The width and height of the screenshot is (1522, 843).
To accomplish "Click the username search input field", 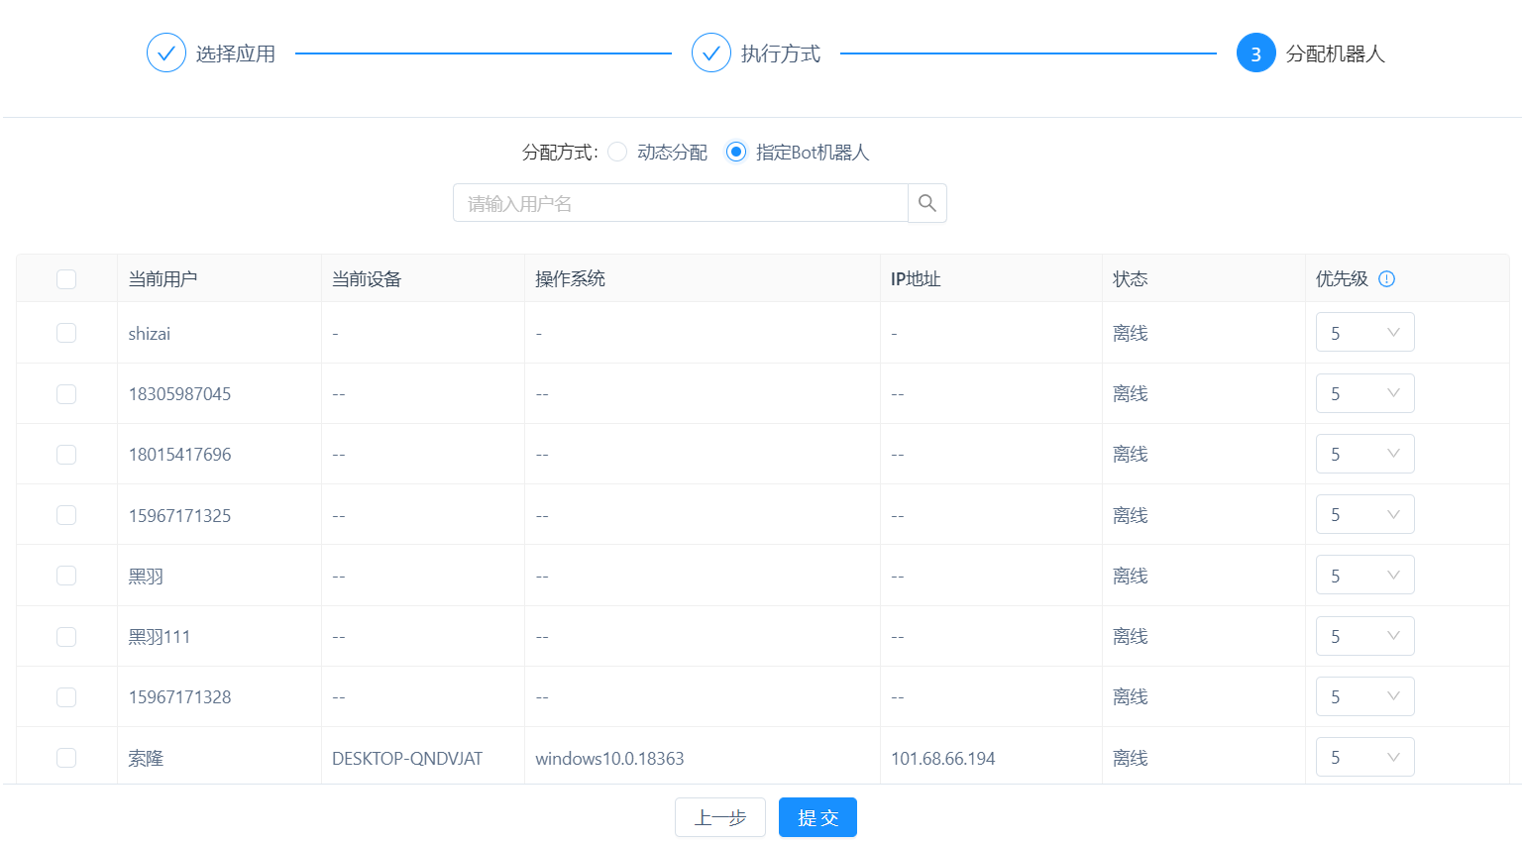I will coord(680,203).
